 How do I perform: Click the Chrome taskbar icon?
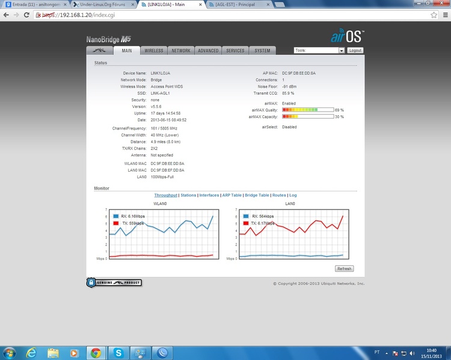(96, 353)
